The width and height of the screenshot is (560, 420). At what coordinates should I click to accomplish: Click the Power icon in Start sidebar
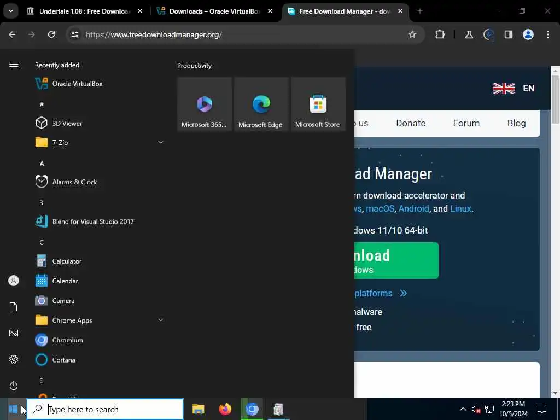(x=14, y=386)
